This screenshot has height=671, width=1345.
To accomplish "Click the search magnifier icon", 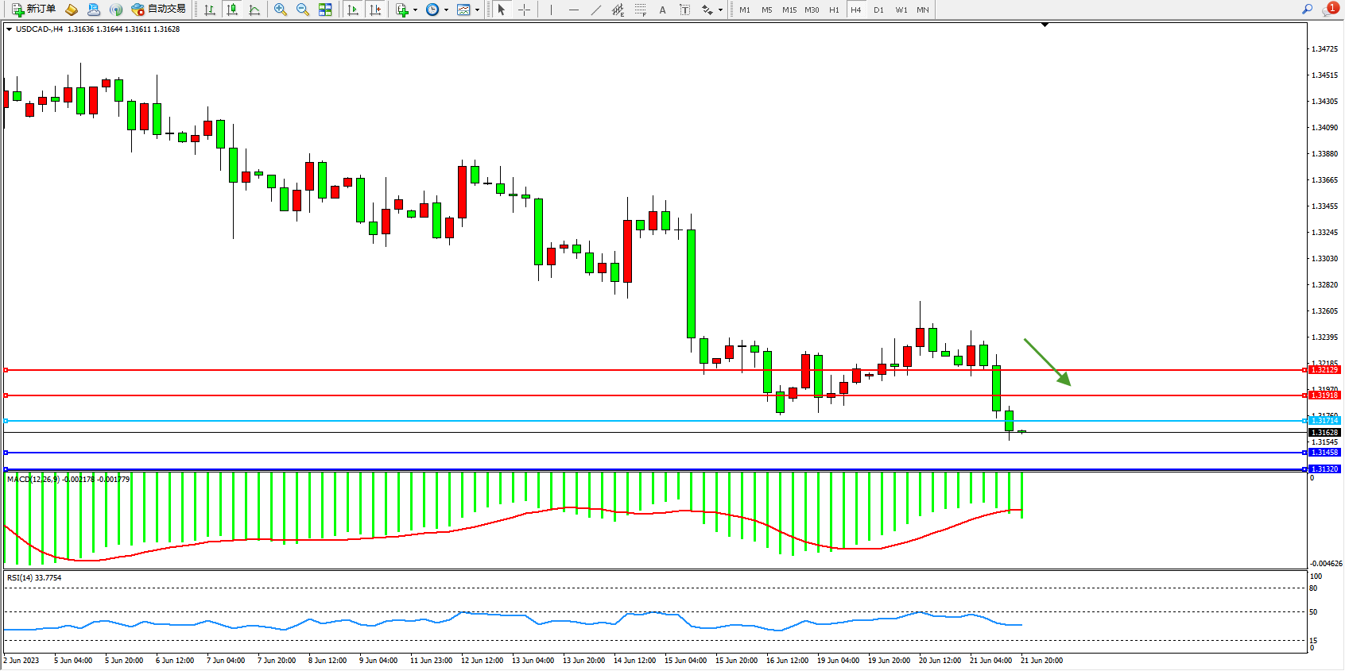I will [1307, 10].
